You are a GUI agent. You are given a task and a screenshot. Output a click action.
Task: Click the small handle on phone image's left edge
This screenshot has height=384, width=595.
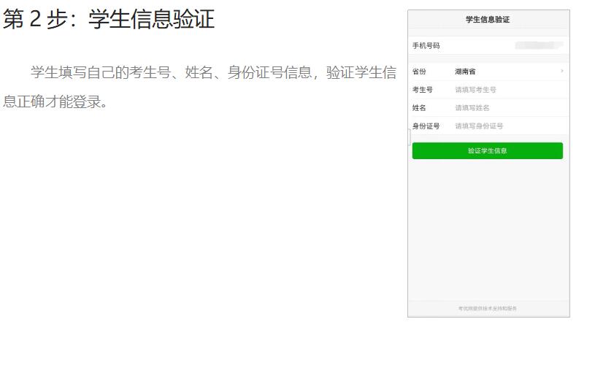click(410, 137)
